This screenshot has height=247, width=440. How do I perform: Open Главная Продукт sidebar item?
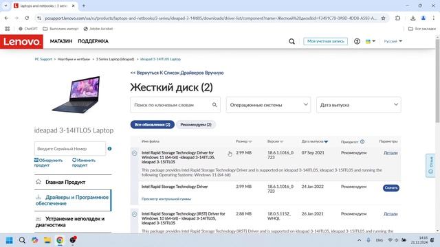click(73, 182)
